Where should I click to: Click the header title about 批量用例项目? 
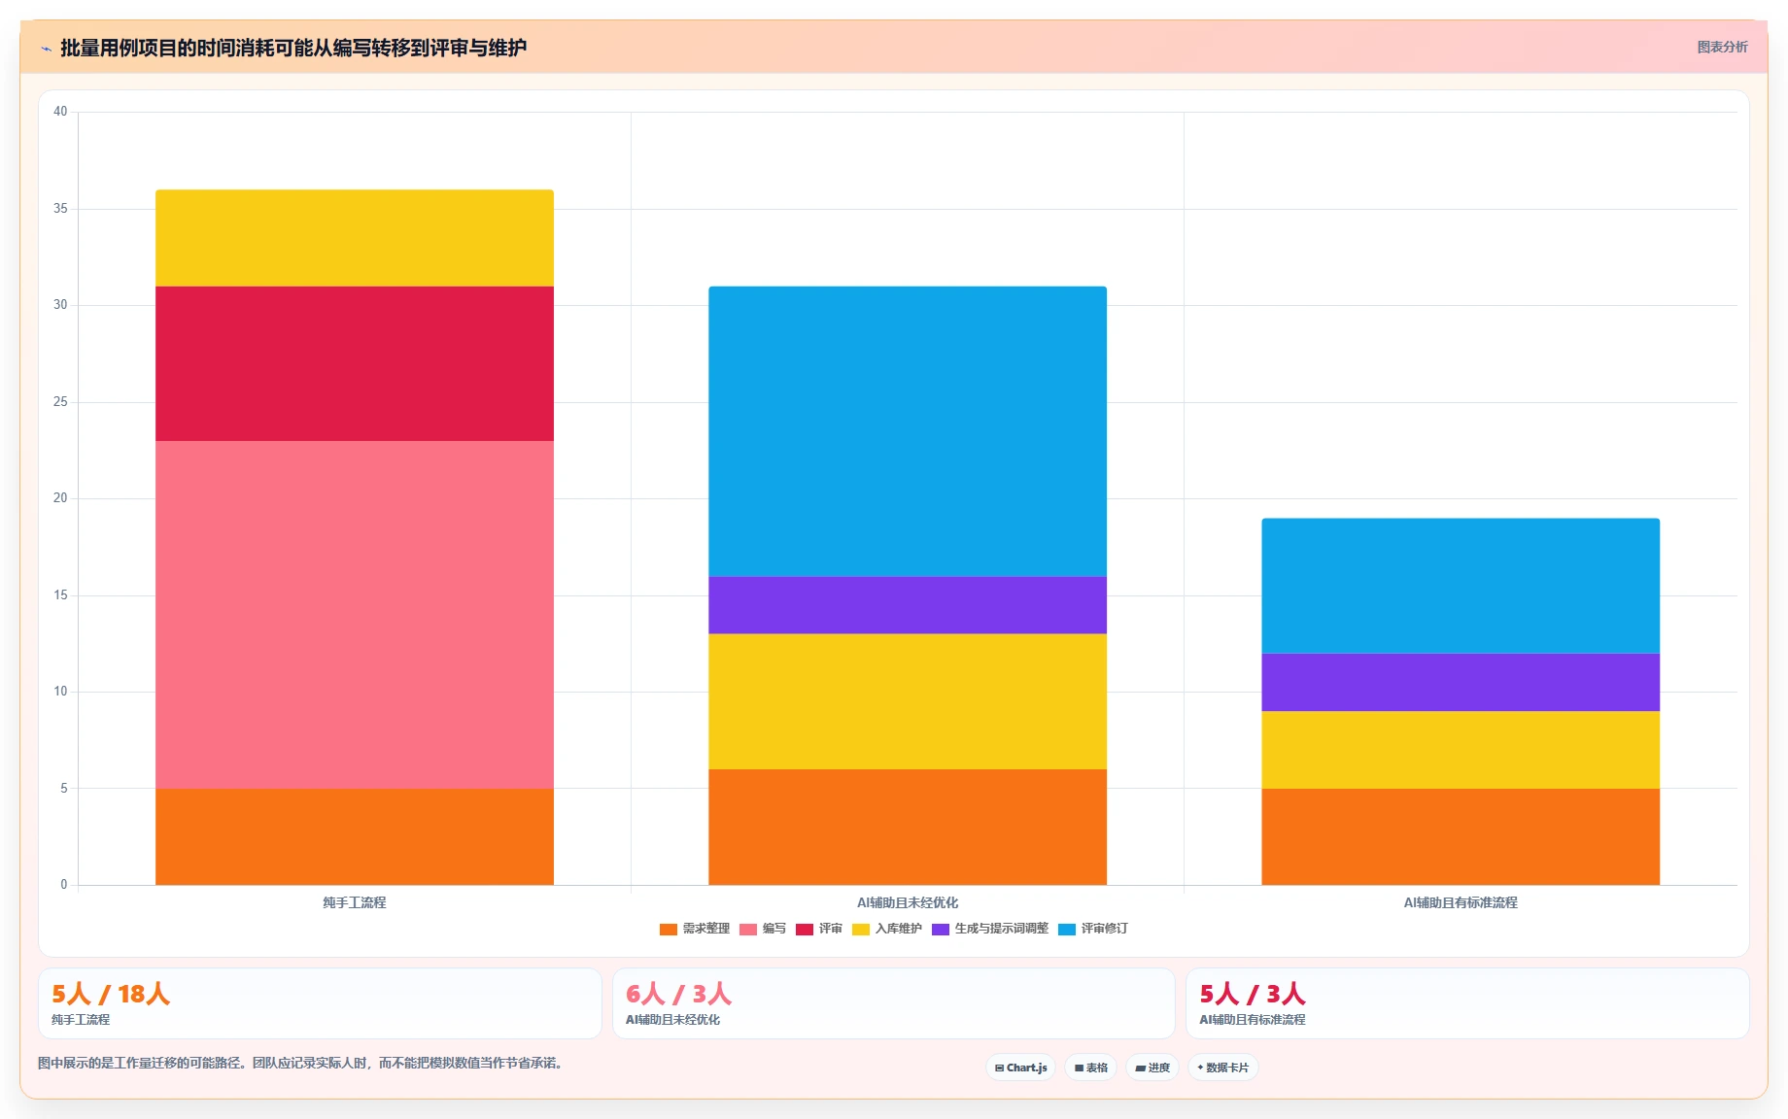[x=293, y=48]
